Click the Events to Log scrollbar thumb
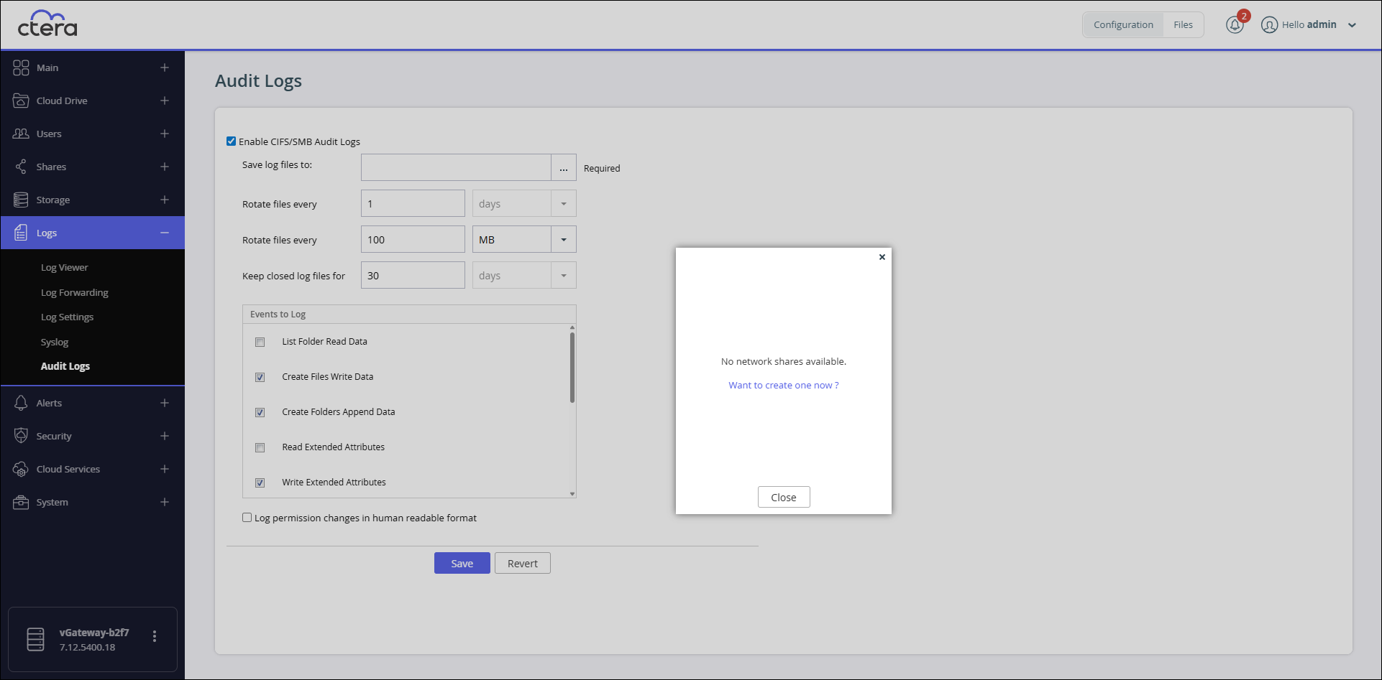 [572, 368]
